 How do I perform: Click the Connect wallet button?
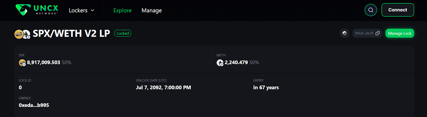tap(398, 10)
